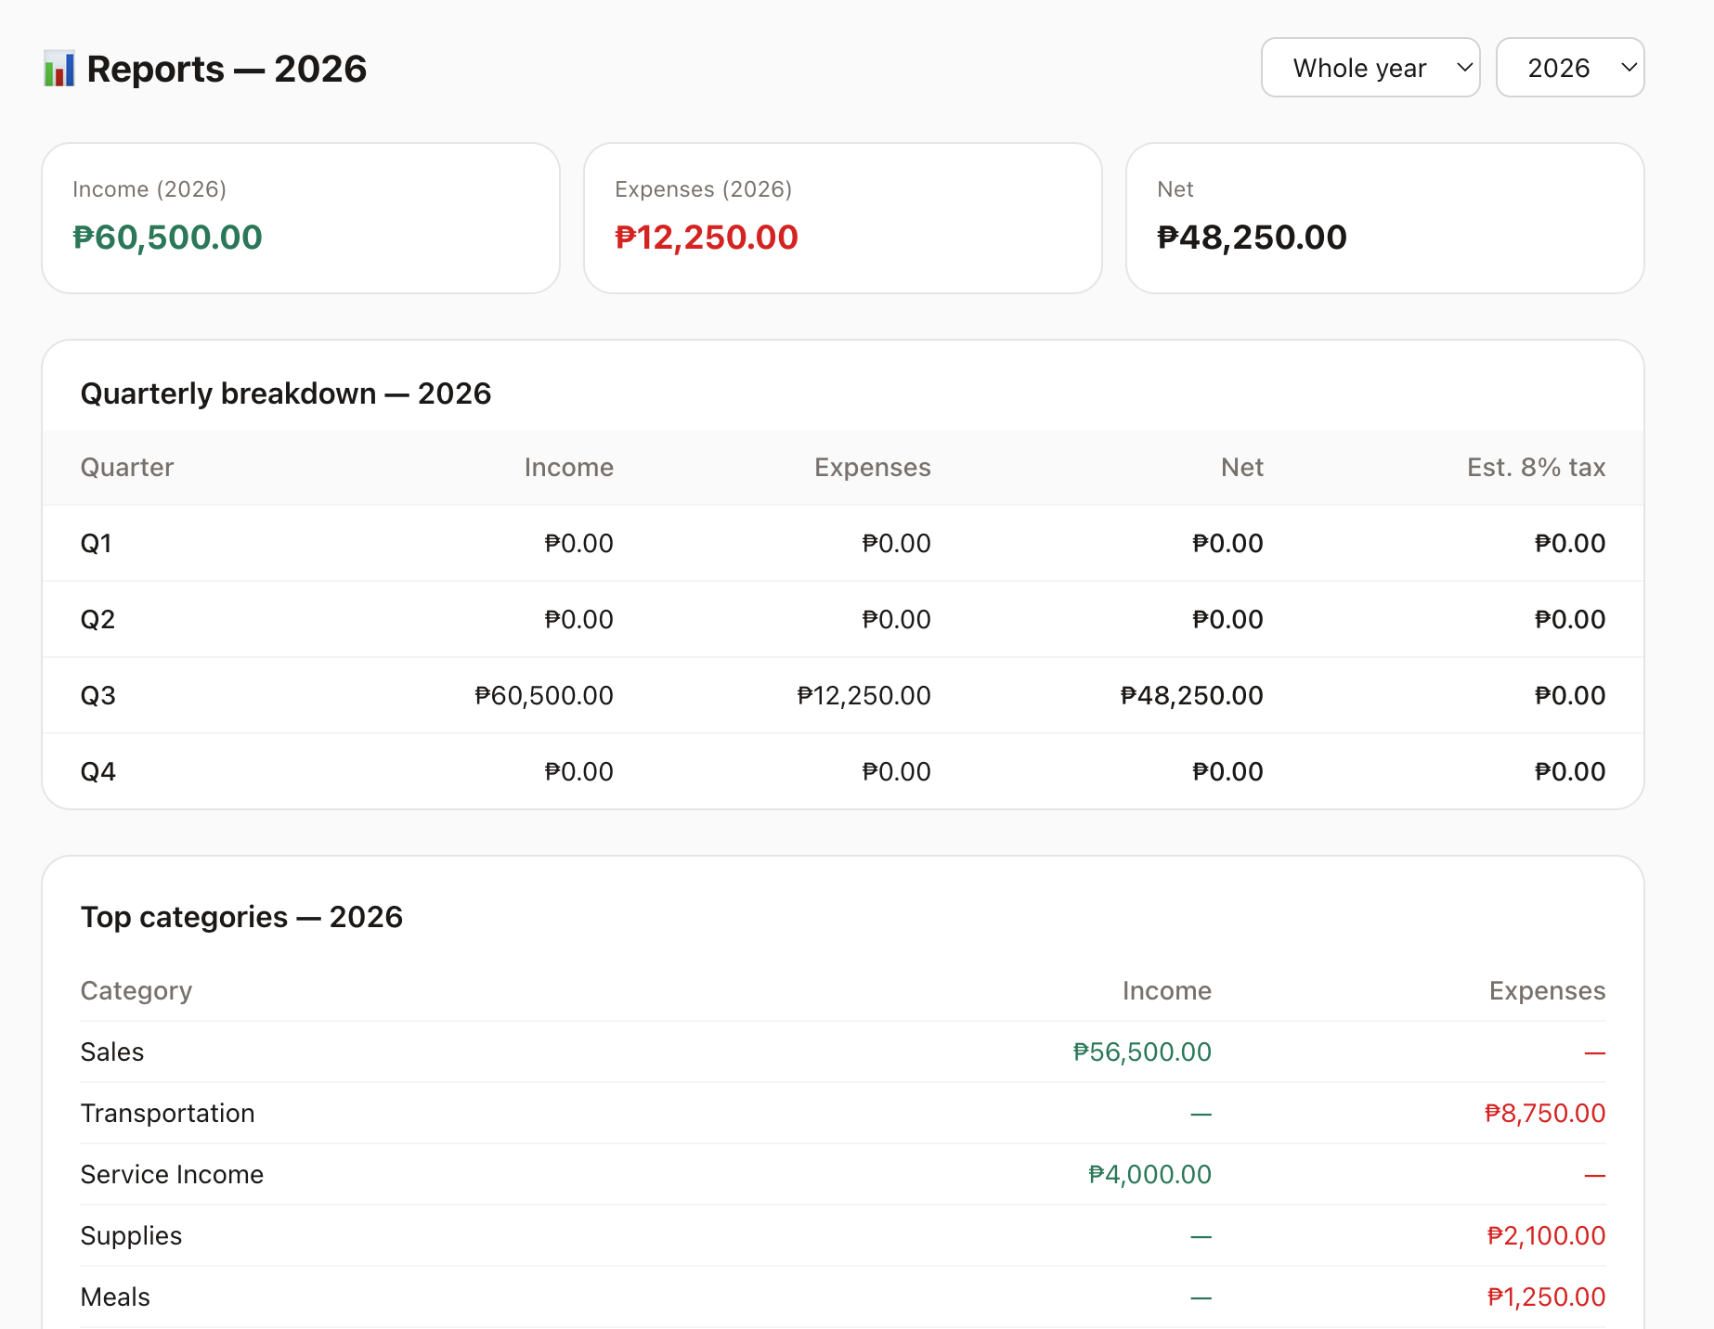Screen dimensions: 1714x1329
Task: Select the Income (2026) summary card label
Action: (149, 189)
